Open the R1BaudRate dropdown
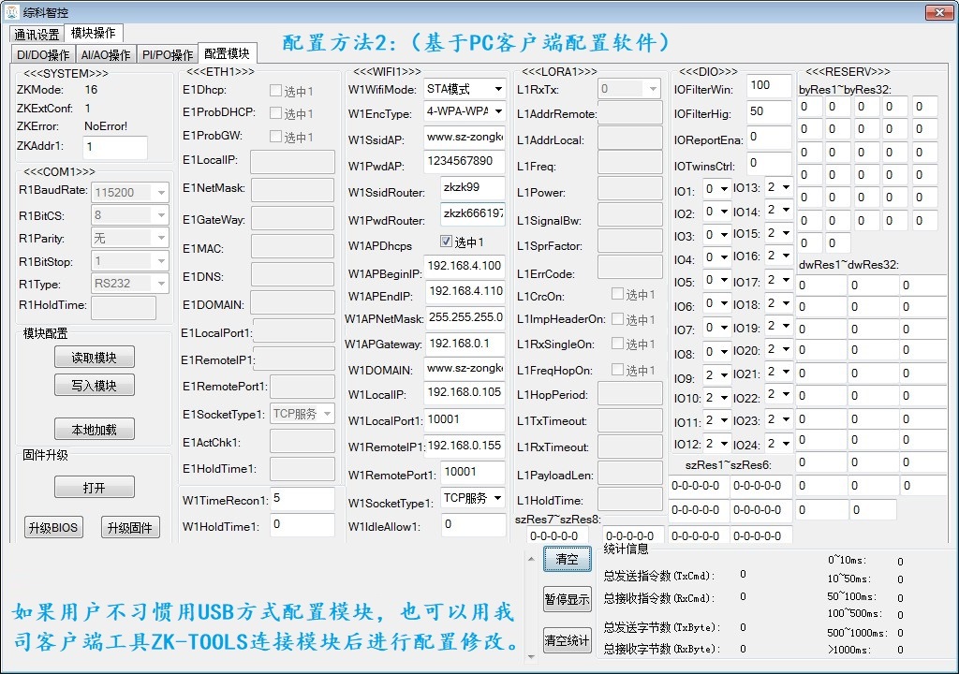Image resolution: width=959 pixels, height=674 pixels. point(129,192)
